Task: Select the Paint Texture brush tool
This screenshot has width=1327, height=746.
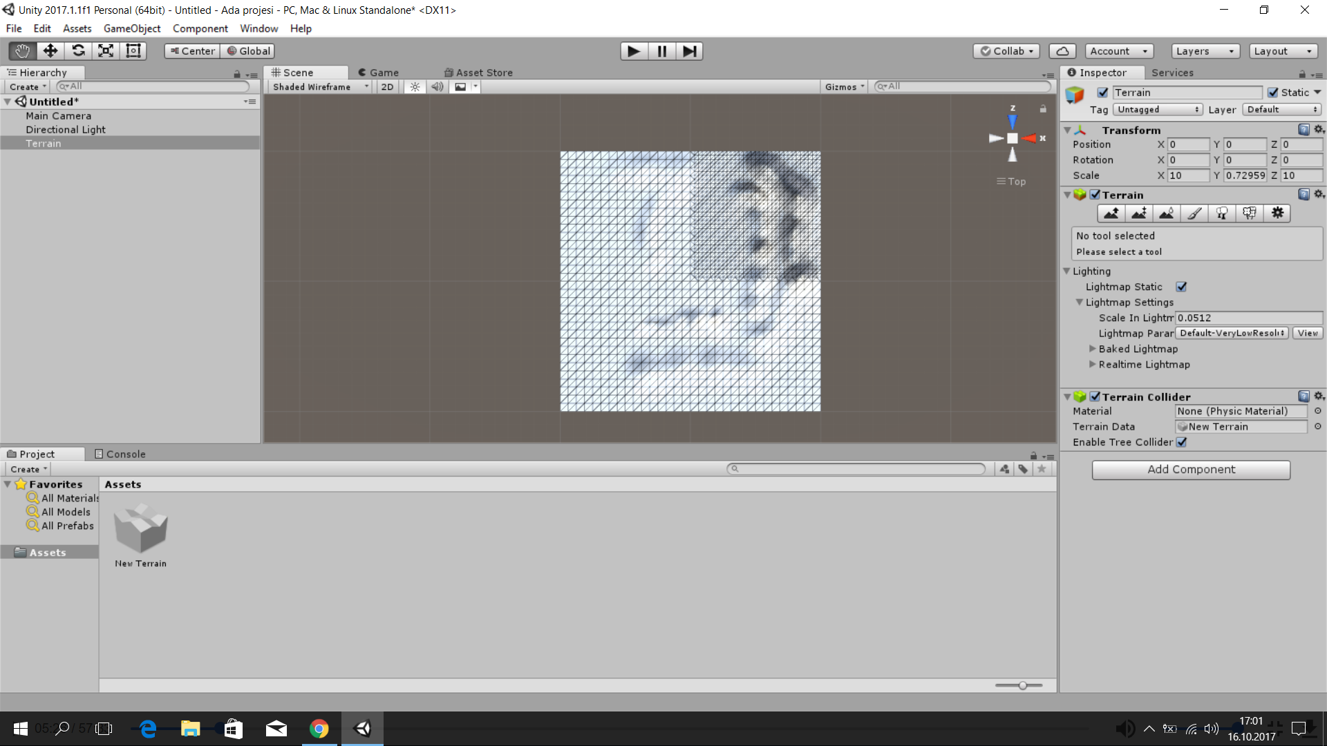Action: (x=1194, y=213)
